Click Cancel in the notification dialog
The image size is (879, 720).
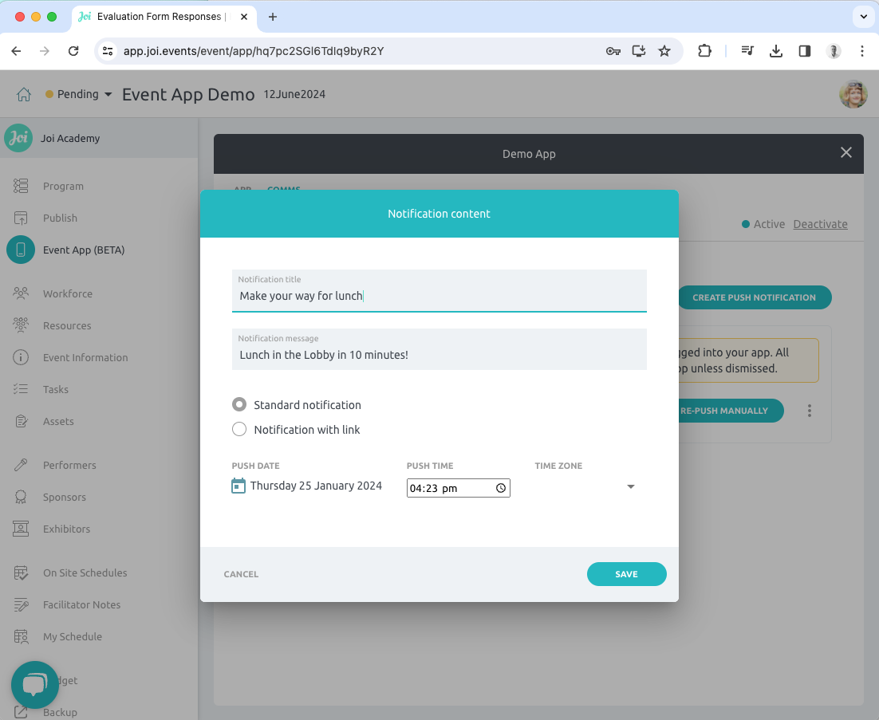[x=241, y=574]
